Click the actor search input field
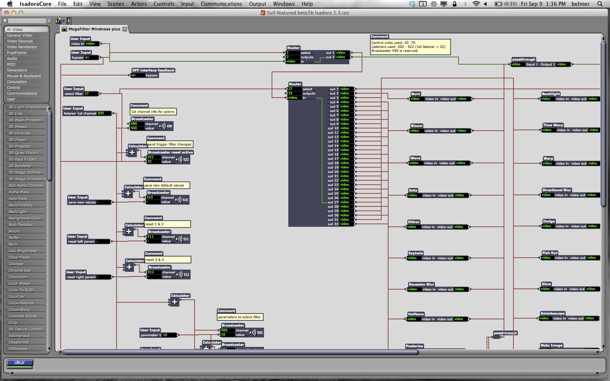 click(x=27, y=21)
